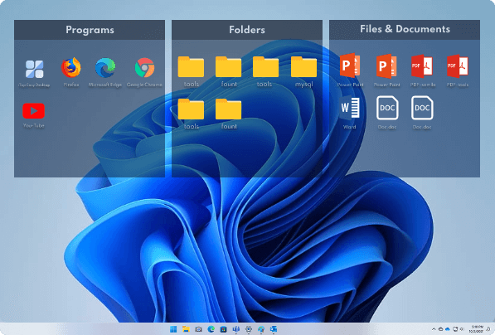
Task: Select the Folders box title bar
Action: (247, 30)
